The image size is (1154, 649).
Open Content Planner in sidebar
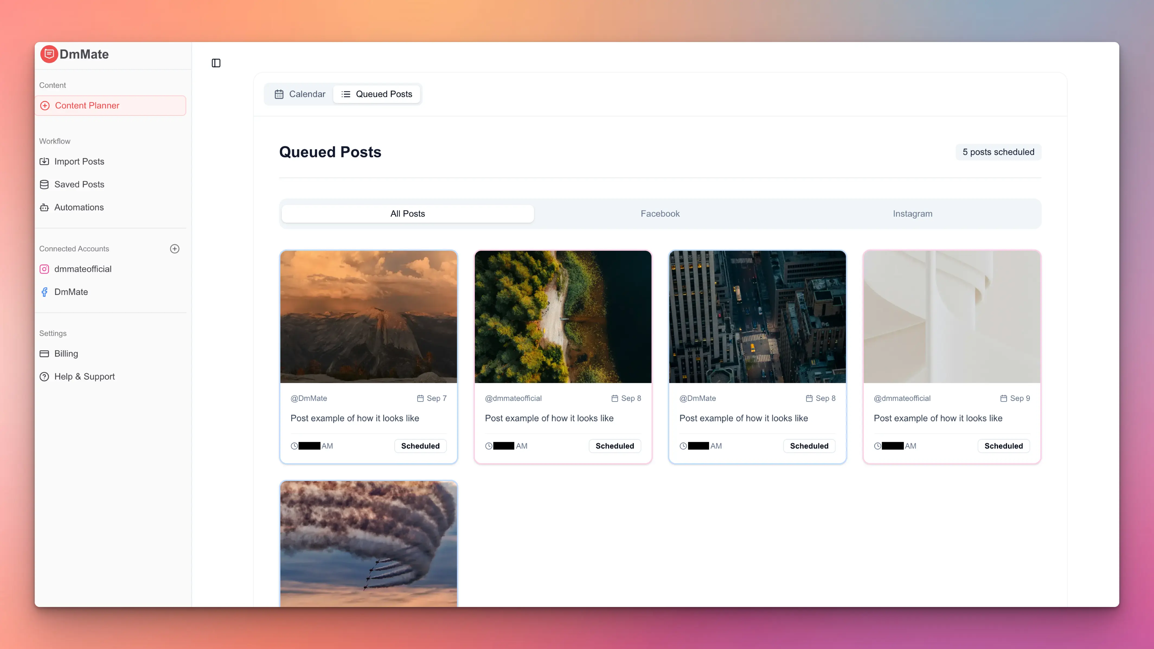(x=87, y=105)
